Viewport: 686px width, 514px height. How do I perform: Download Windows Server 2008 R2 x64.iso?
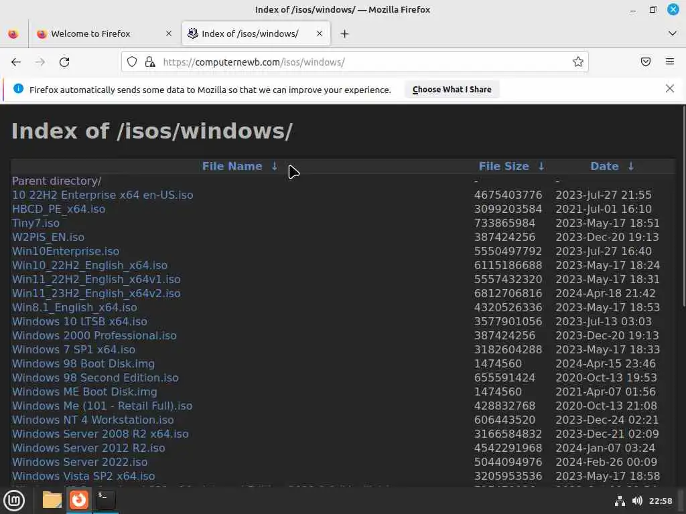pyautogui.click(x=100, y=434)
